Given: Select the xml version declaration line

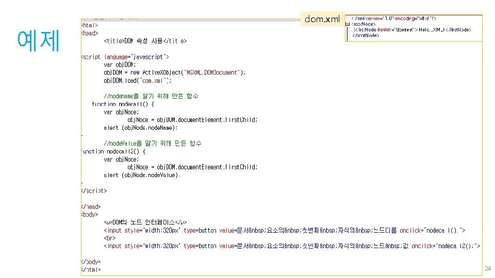Looking at the screenshot, I should 393,19.
